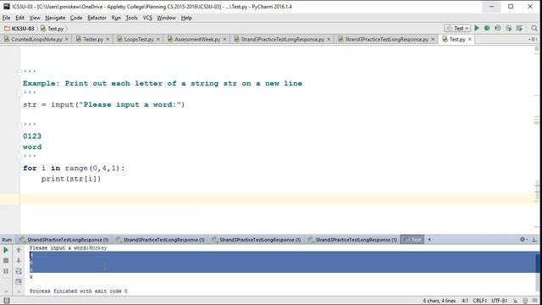Click the profile run icon in the toolbar
542x305 pixels.
point(508,28)
